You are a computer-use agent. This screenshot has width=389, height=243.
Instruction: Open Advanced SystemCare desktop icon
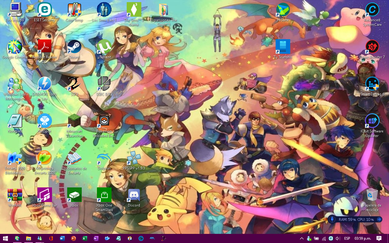coord(372,14)
